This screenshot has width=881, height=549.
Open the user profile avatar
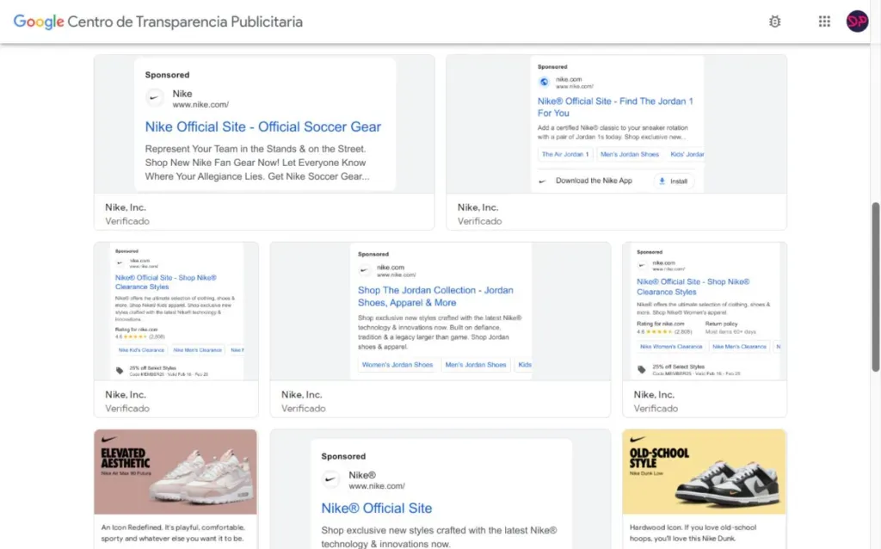857,22
